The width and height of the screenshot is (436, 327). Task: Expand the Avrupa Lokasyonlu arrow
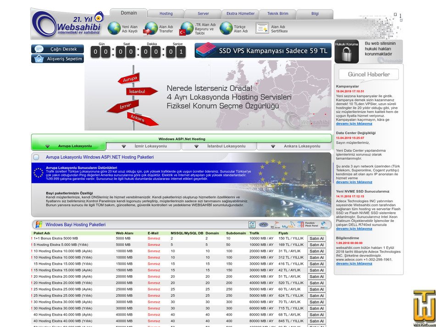pos(48,146)
